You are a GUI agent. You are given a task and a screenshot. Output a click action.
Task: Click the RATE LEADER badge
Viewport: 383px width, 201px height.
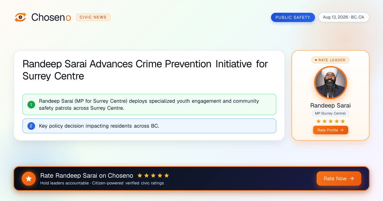pyautogui.click(x=330, y=60)
